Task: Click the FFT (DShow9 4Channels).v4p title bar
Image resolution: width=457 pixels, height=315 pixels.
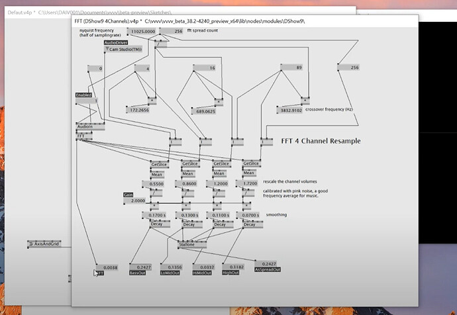Action: [245, 21]
